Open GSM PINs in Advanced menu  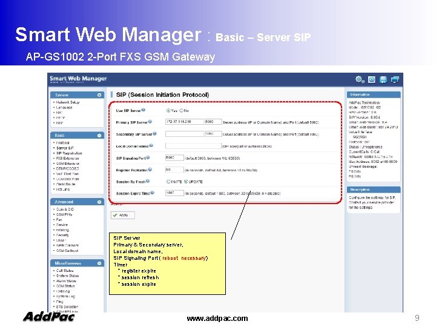click(64, 214)
